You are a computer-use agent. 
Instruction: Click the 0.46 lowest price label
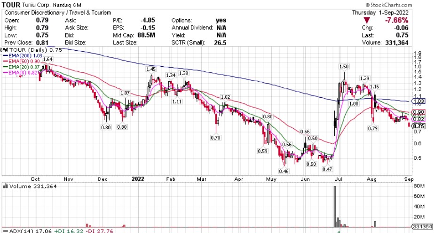click(284, 171)
